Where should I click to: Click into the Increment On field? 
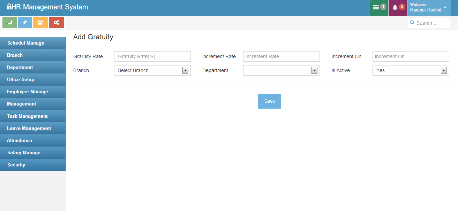click(411, 56)
